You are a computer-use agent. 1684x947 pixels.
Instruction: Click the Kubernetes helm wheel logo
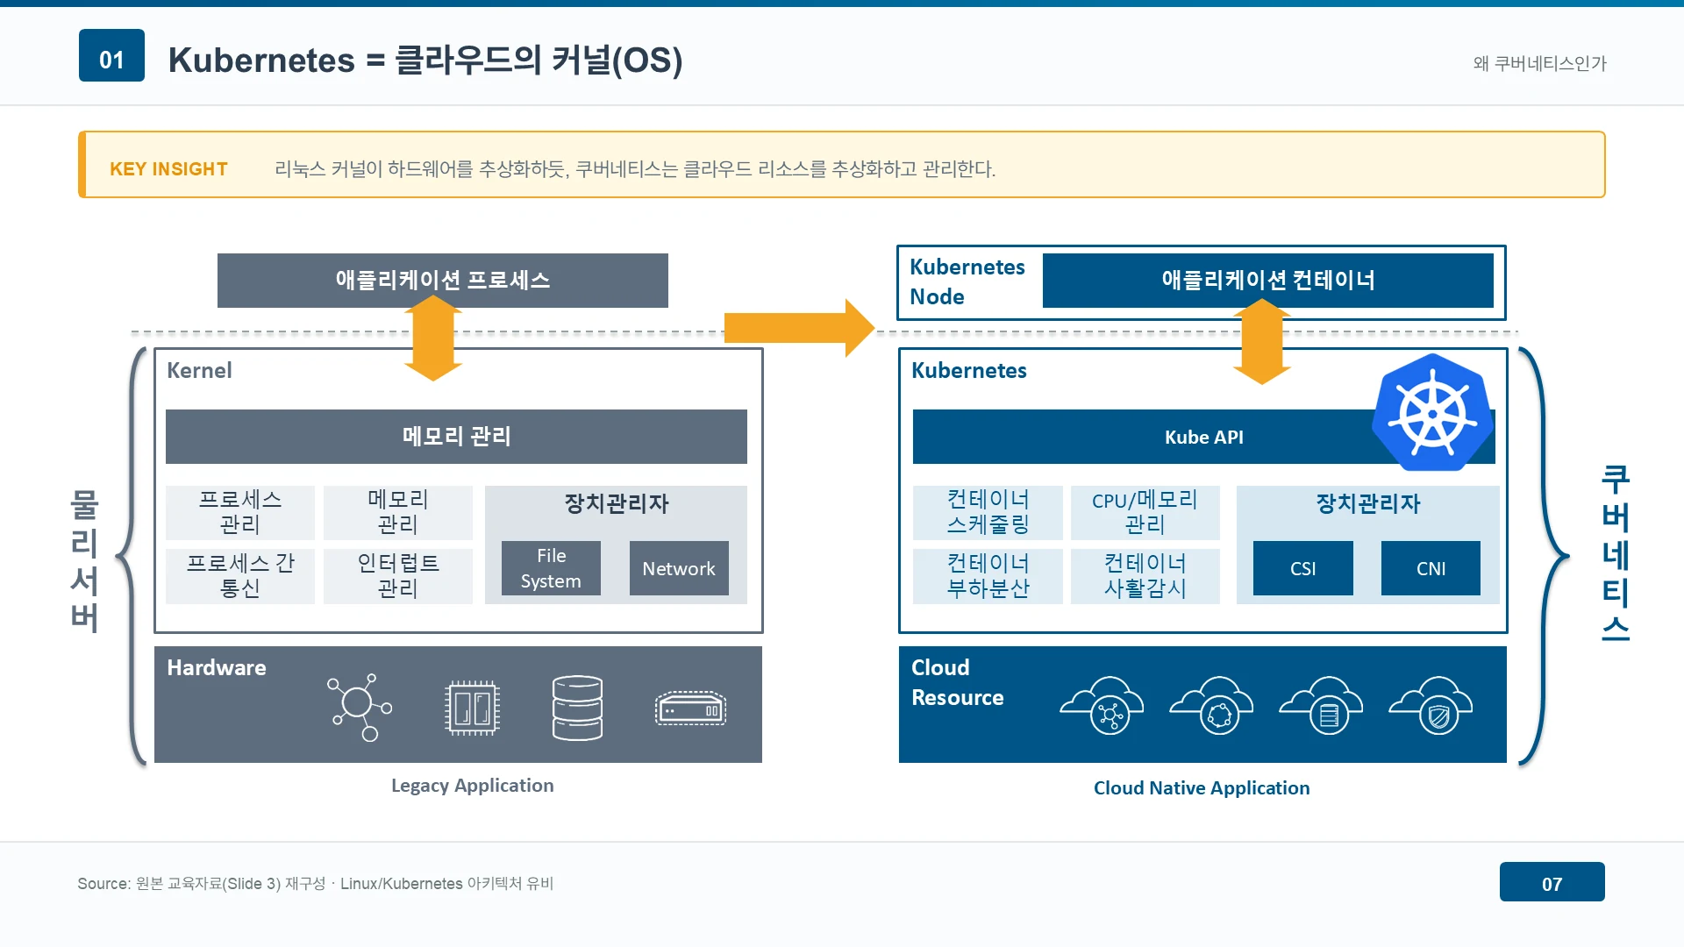coord(1432,413)
